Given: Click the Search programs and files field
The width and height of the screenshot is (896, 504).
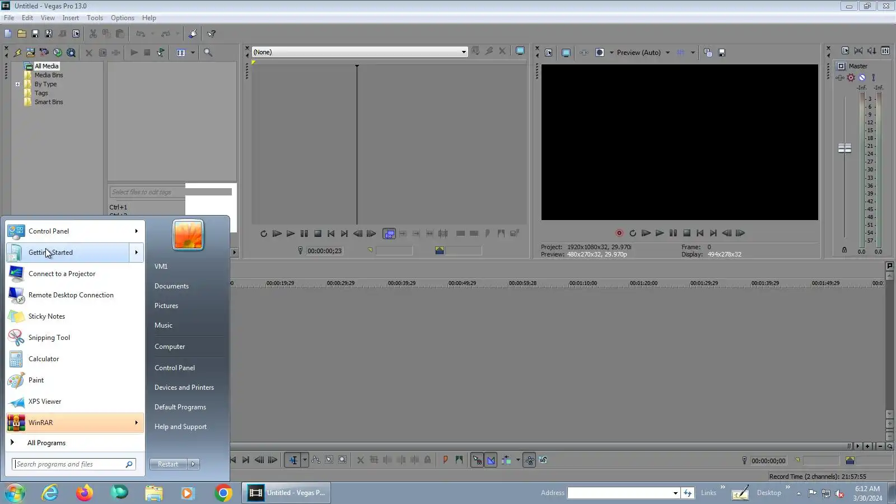Looking at the screenshot, I should click(x=74, y=464).
